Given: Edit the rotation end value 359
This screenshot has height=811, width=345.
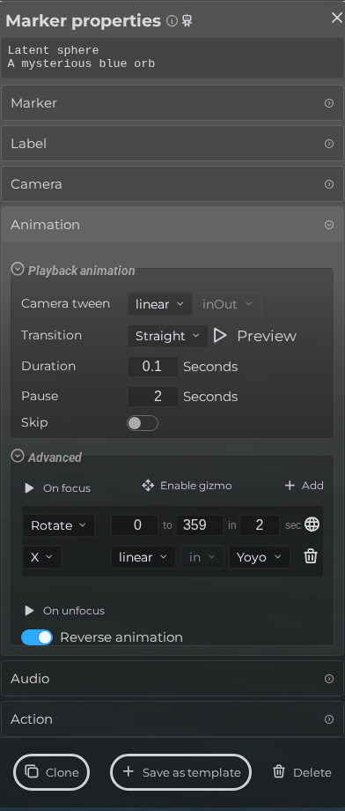Looking at the screenshot, I should pyautogui.click(x=200, y=525).
